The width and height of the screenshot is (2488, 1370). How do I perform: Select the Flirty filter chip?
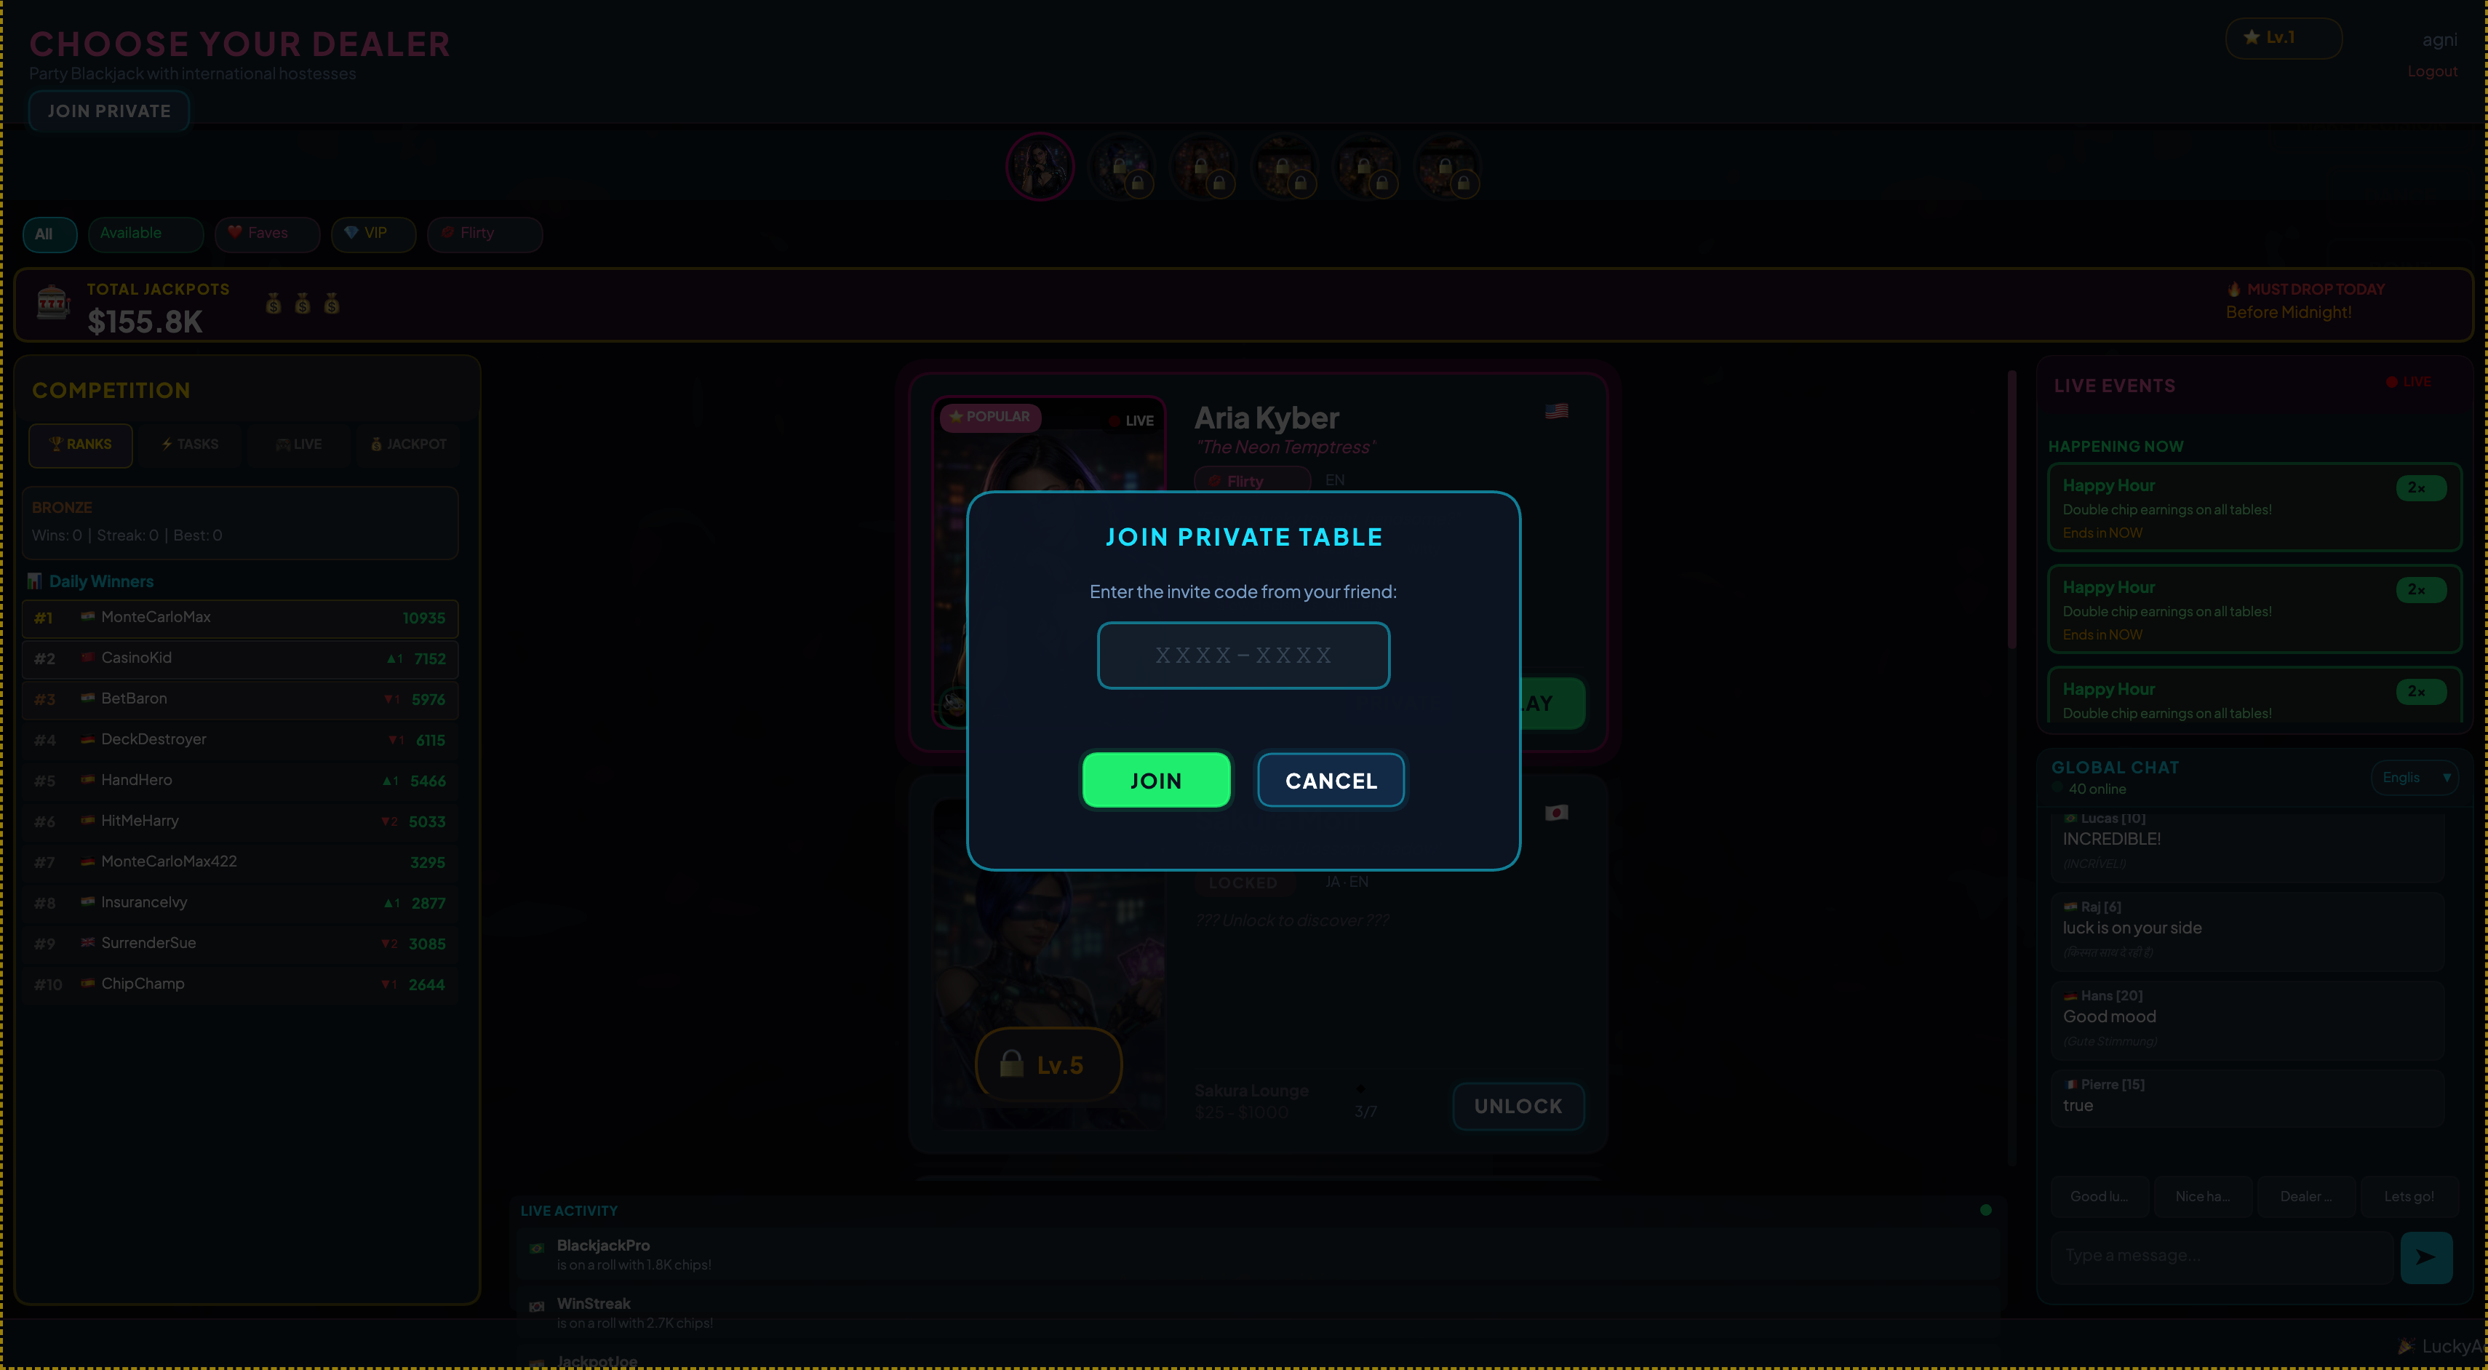[x=484, y=234]
